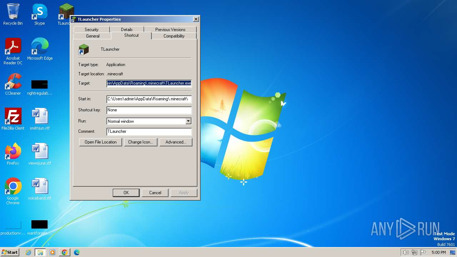Viewport: 457px width, 257px height.
Task: Select the Shortcut tab
Action: coord(131,35)
